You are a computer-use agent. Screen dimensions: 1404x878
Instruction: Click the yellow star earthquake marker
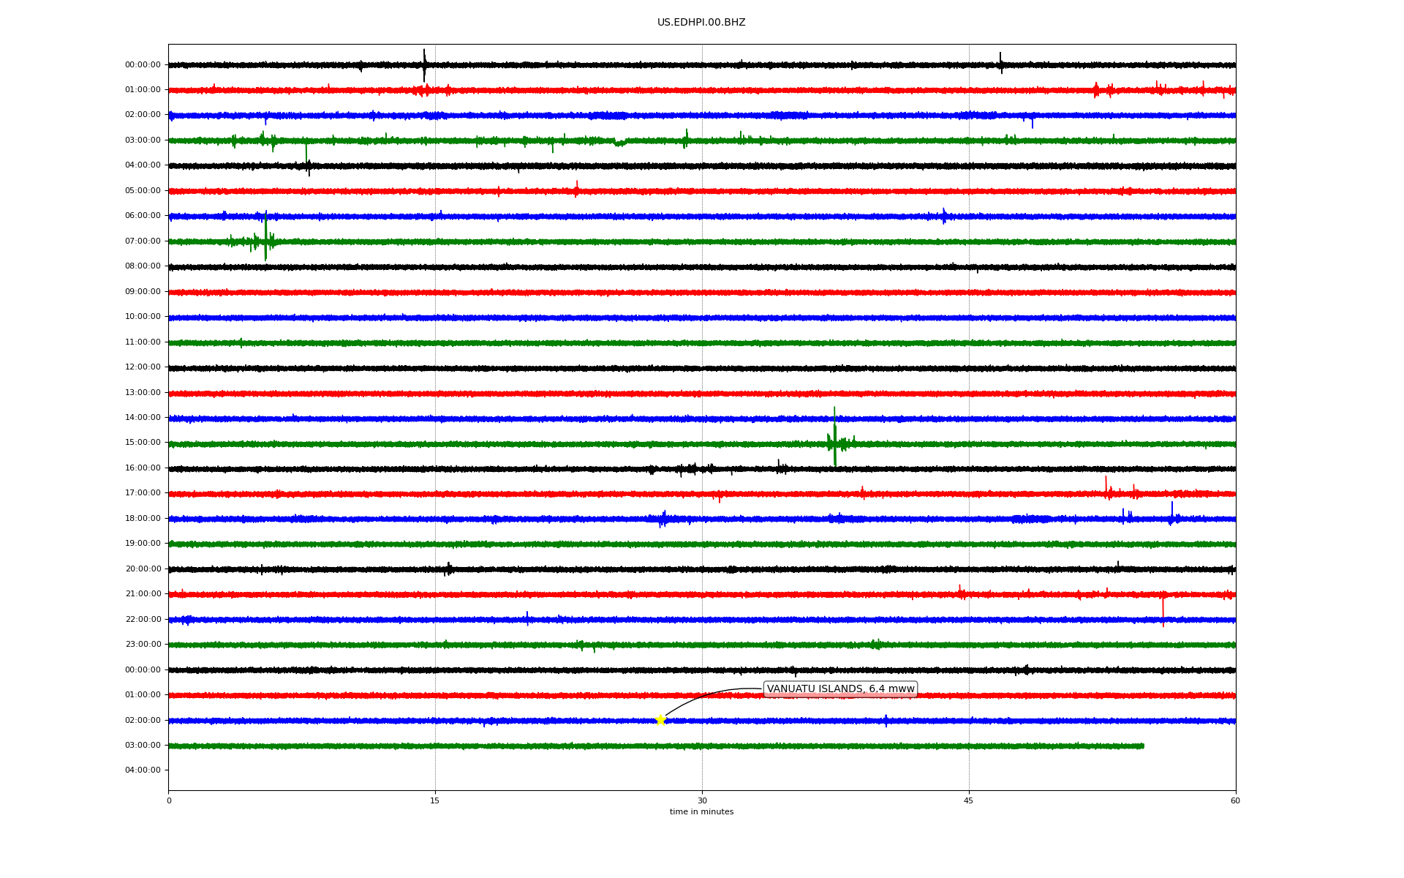click(x=660, y=720)
